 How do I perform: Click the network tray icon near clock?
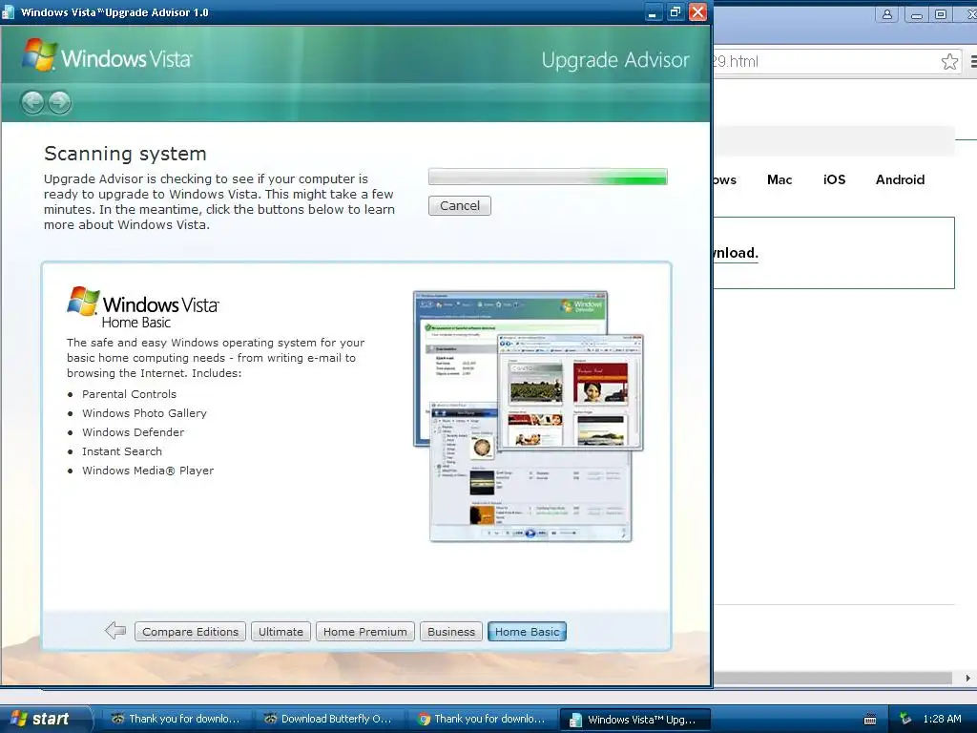[x=905, y=719]
